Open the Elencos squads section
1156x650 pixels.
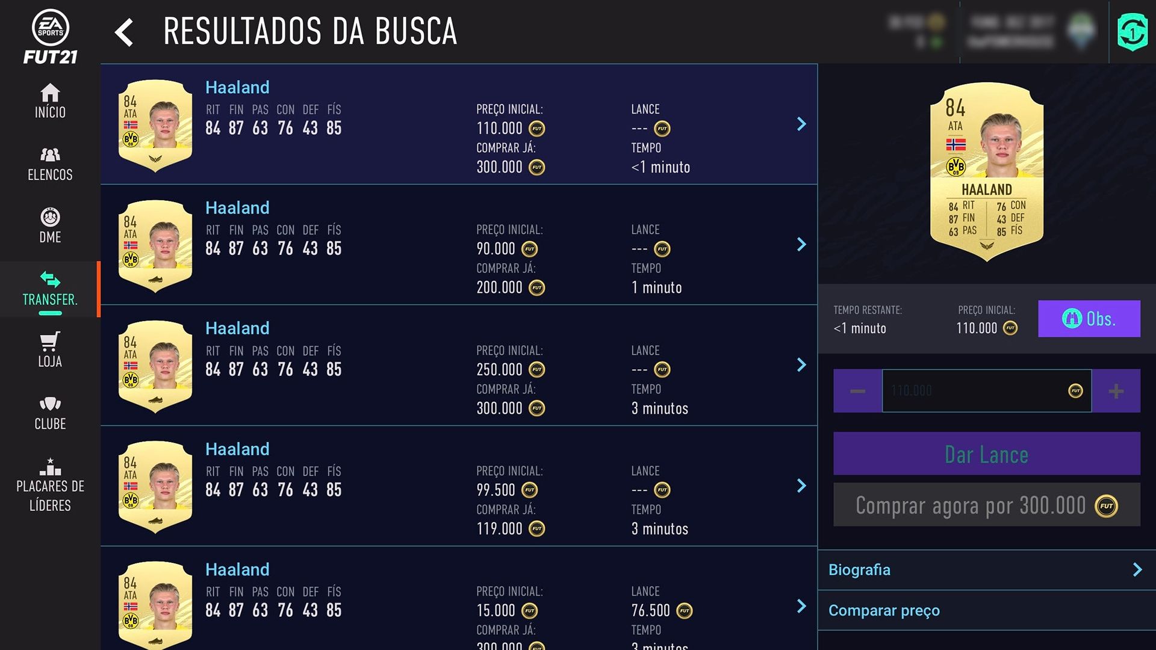coord(50,164)
